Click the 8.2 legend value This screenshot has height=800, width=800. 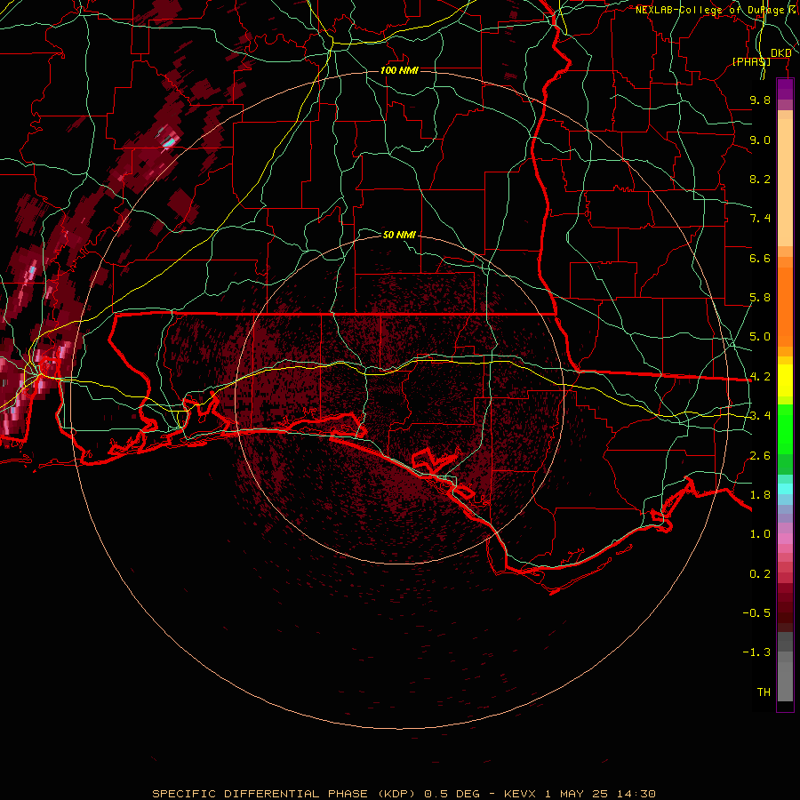[760, 179]
